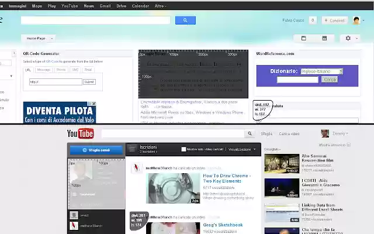Open Drive in the top bar
The image size is (374, 234).
tap(122, 6)
